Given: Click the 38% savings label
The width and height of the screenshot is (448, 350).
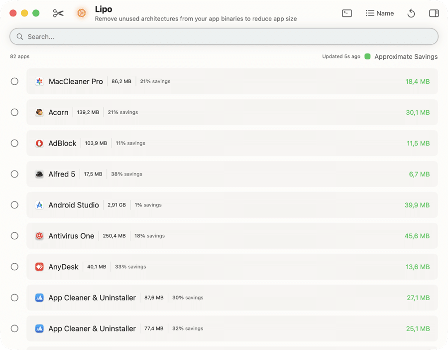Looking at the screenshot, I should tap(126, 174).
